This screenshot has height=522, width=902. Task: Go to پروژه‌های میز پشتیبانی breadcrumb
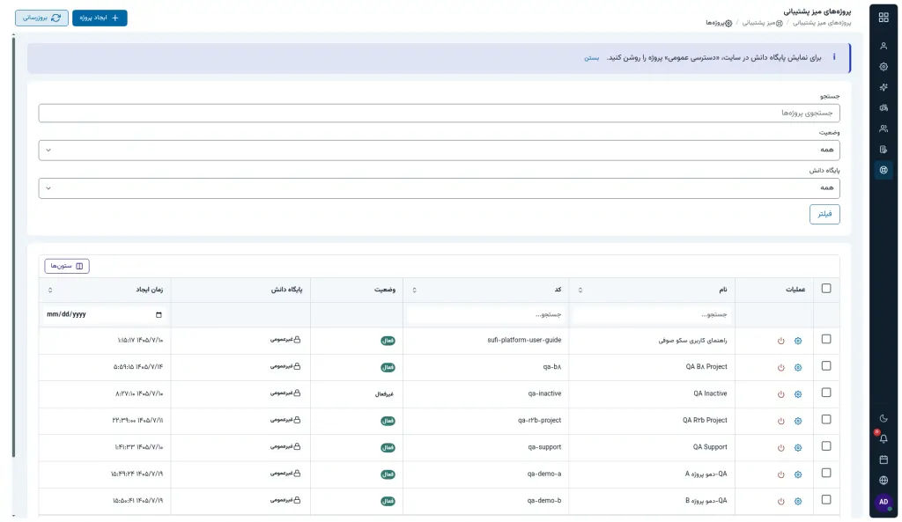point(822,23)
